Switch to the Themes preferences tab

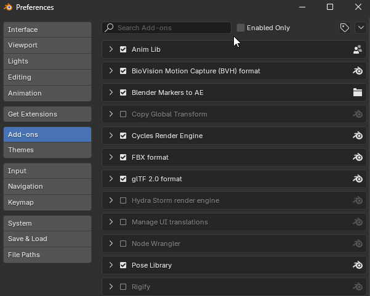coord(47,150)
